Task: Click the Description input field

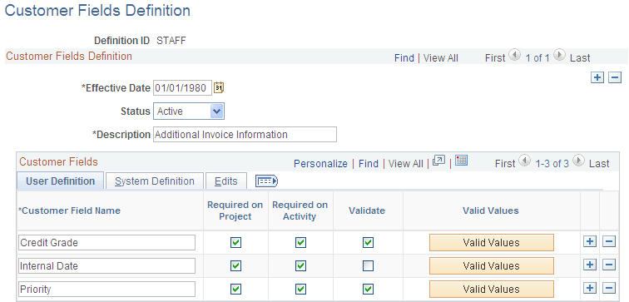Action: point(245,134)
